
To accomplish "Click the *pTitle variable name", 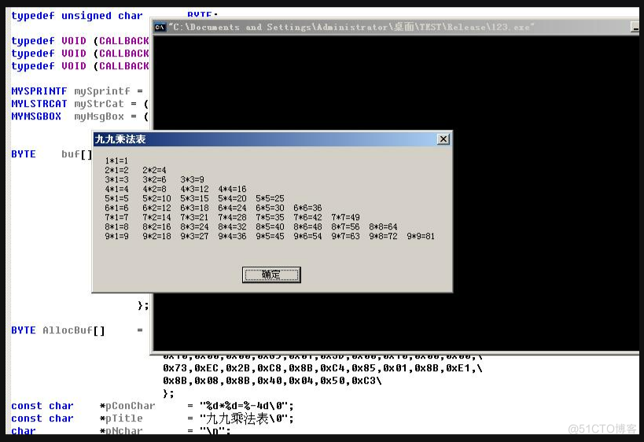I will click(121, 418).
